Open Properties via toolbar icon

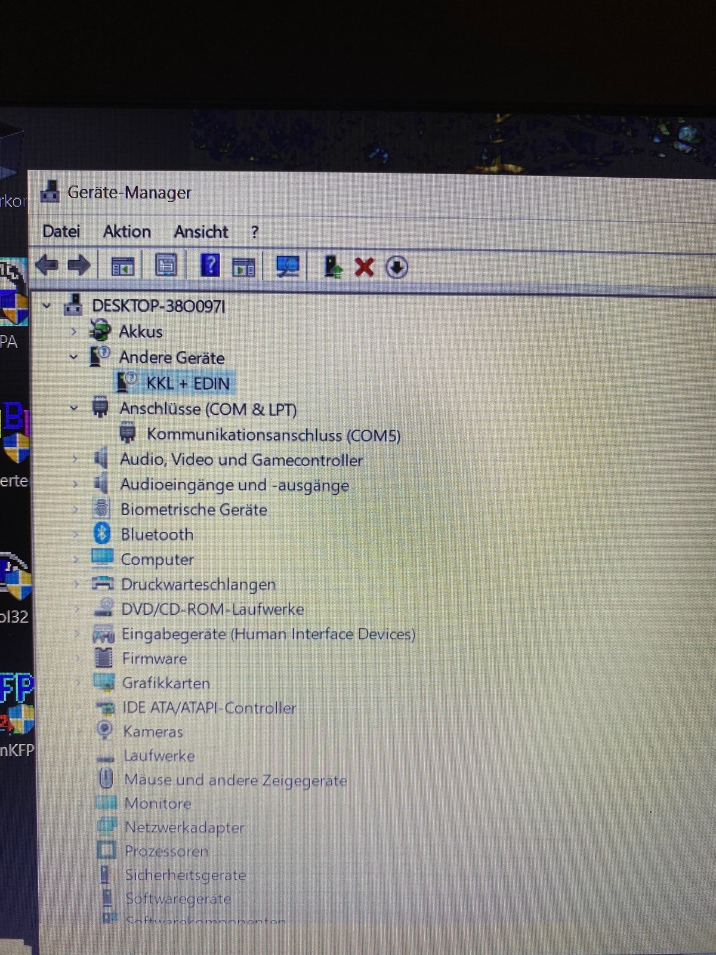coord(165,266)
